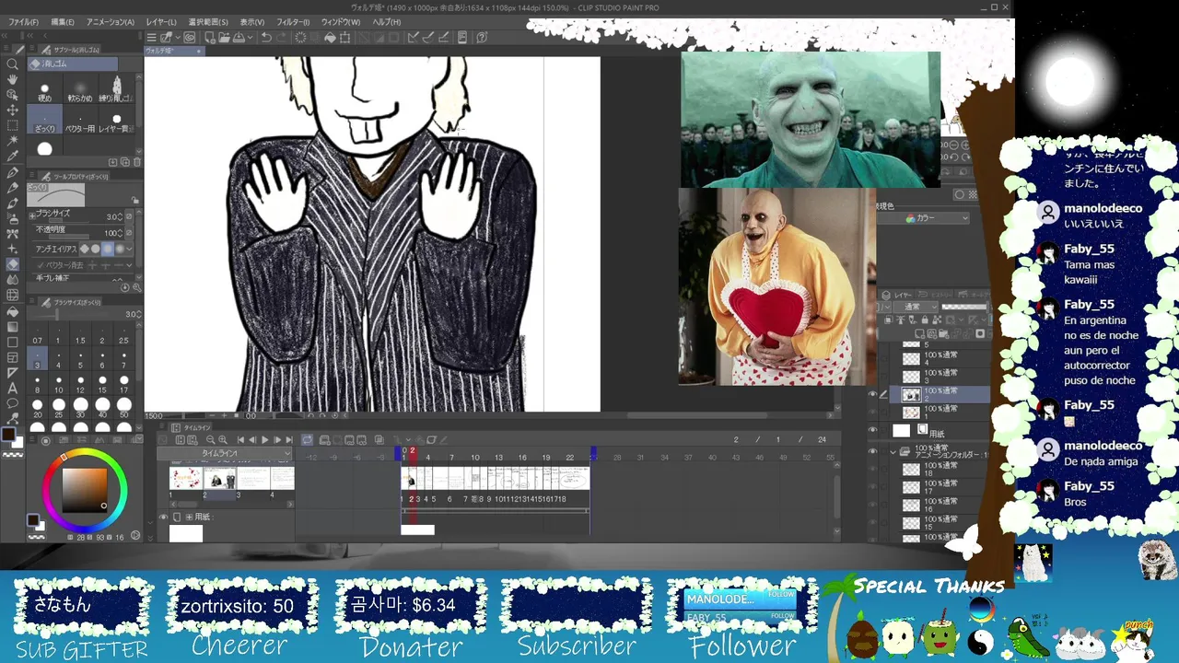This screenshot has width=1179, height=663.
Task: Delete sub tool with trash icon
Action: [137, 162]
